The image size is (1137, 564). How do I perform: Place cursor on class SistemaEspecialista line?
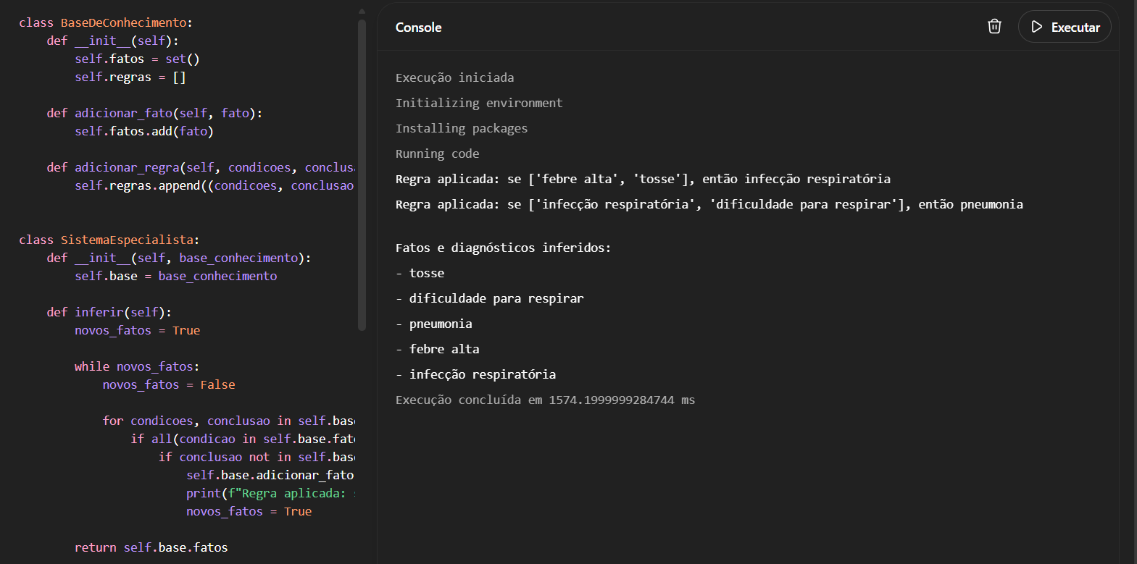(109, 240)
